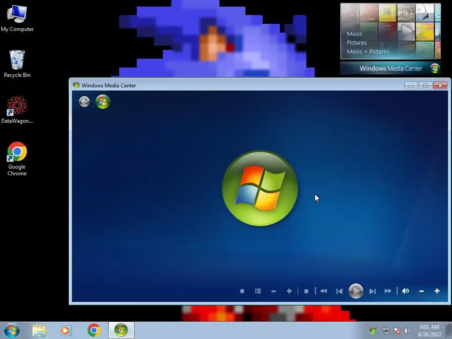
Task: Choose Music in the Media Center gadget
Action: point(354,34)
